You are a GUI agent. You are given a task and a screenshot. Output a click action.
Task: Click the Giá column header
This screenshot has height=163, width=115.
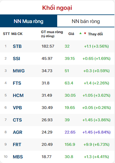71,34
